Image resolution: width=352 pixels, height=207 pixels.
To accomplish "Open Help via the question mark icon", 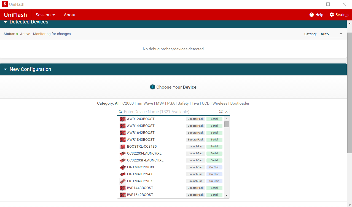I will 311,15.
